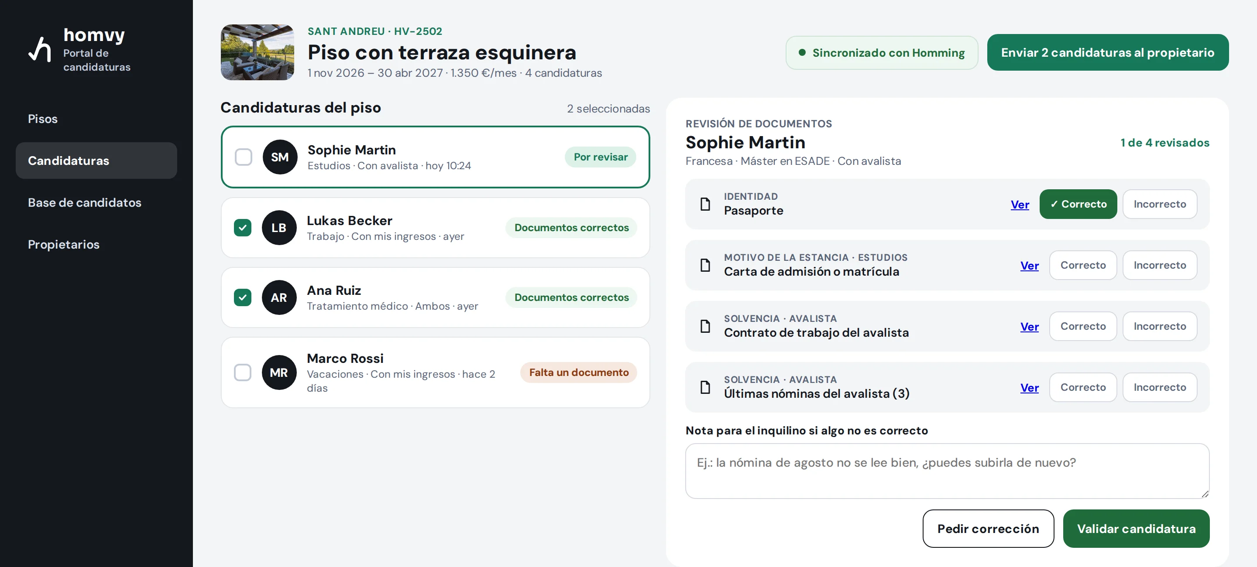
Task: Click Falta un documento badge
Action: 579,372
